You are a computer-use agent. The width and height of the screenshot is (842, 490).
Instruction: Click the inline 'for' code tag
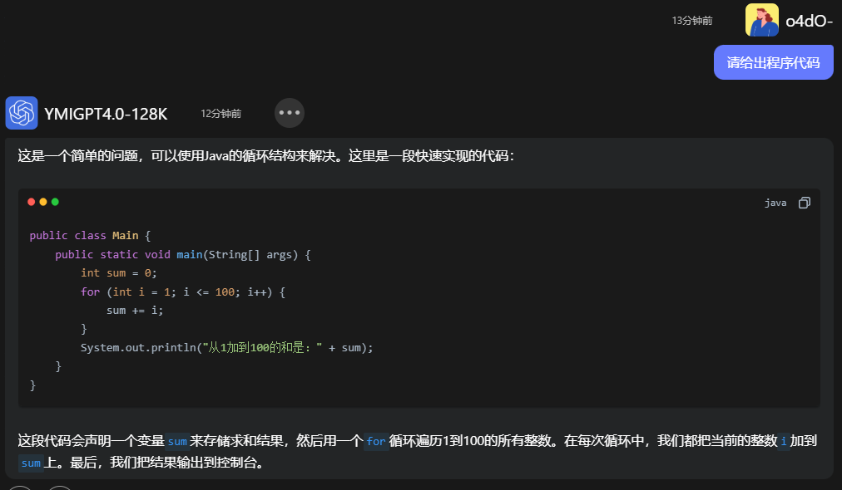point(376,441)
